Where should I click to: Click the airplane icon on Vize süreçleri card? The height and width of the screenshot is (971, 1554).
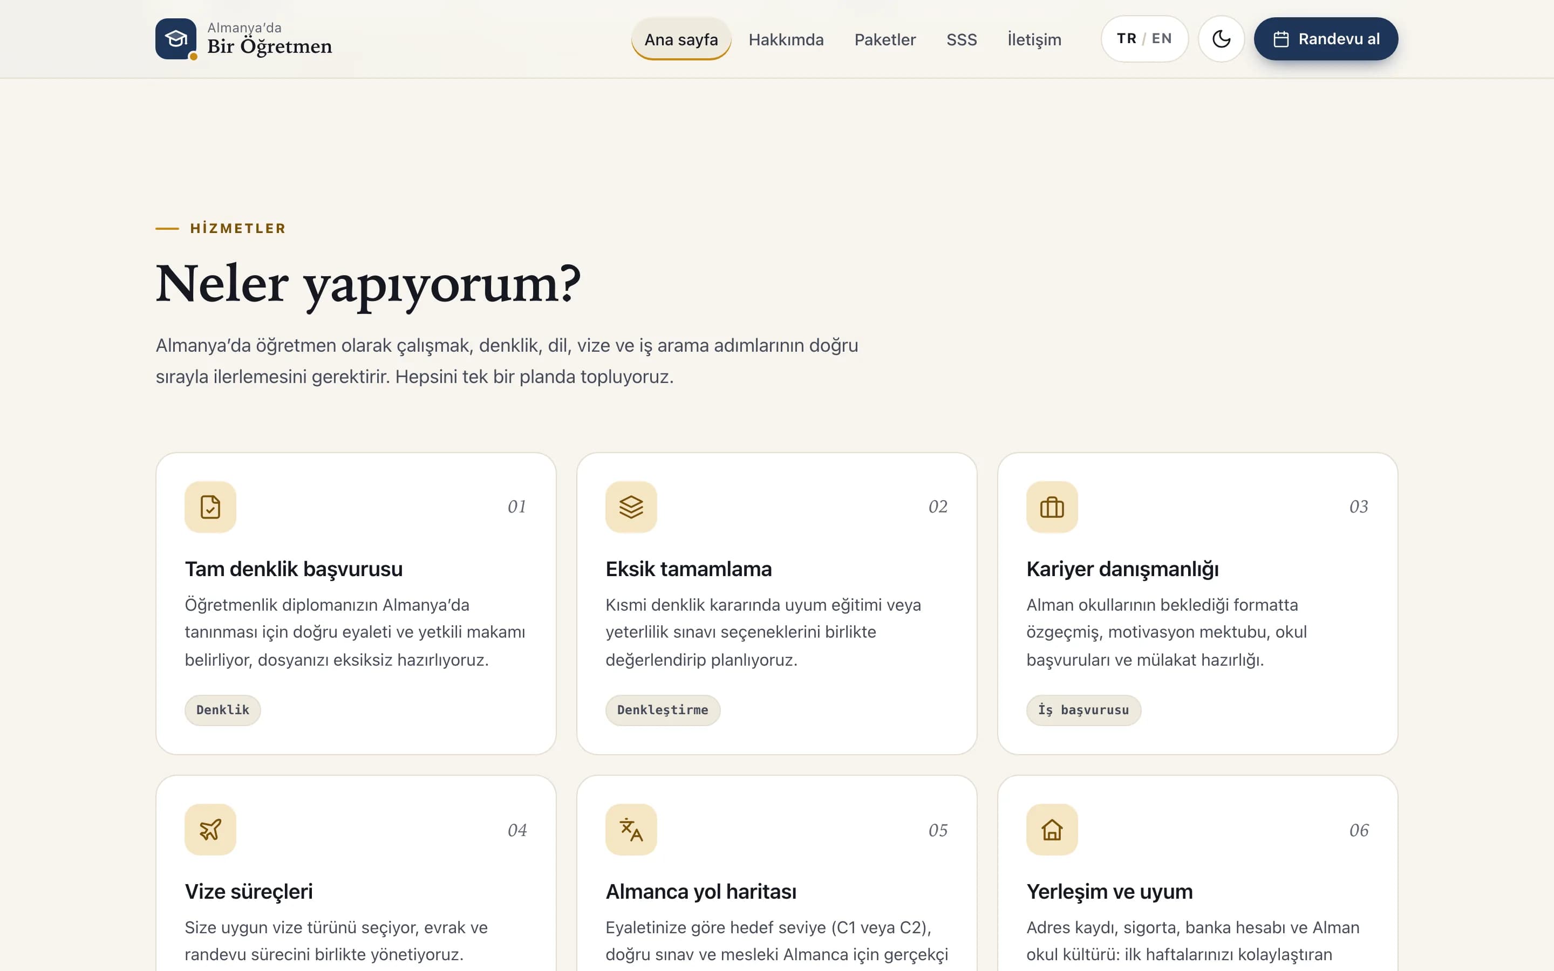210,830
